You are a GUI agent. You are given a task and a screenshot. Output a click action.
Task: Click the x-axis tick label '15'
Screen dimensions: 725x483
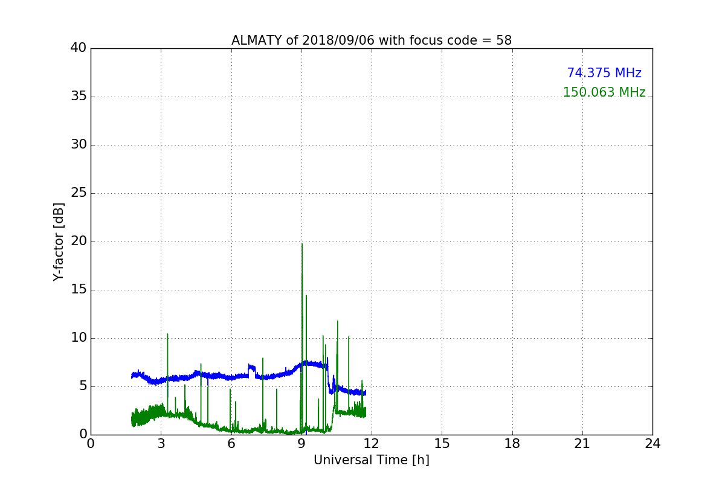[x=442, y=444]
